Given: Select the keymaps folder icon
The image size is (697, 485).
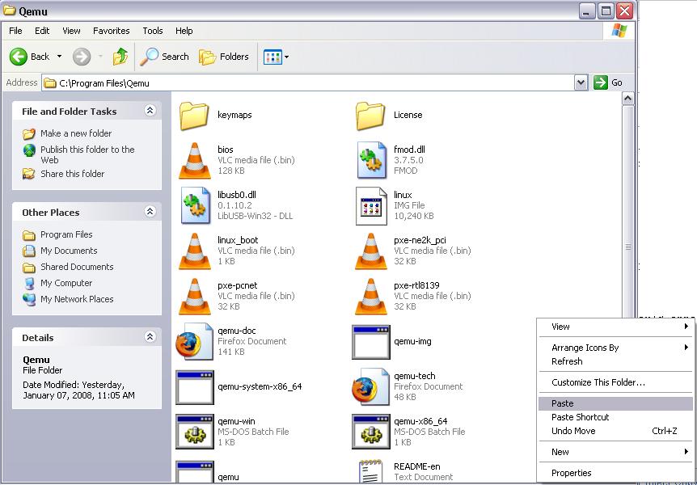Looking at the screenshot, I should [194, 116].
